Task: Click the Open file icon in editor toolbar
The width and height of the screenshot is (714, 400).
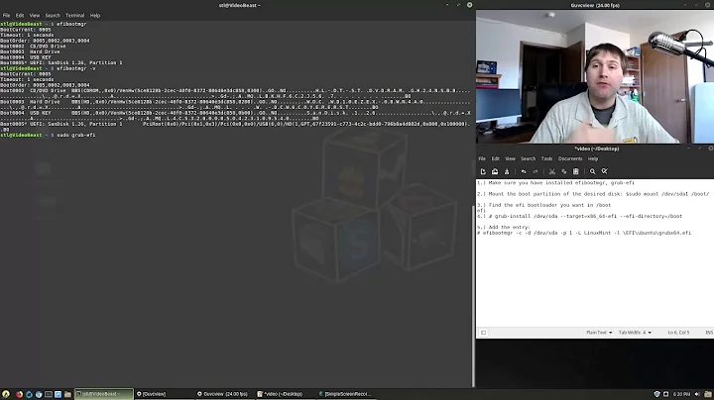Action: point(493,171)
